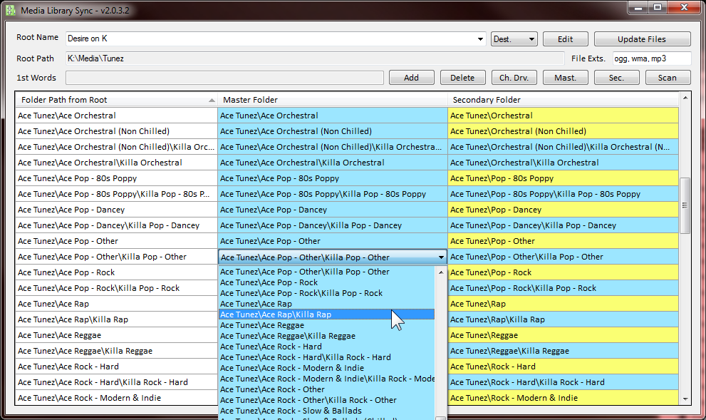Click 'Ace Tunez\Ace Pop - Other' Master Folder cell
Image resolution: width=706 pixels, height=420 pixels.
point(333,241)
